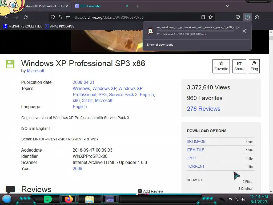Open File Explorer from taskbar
This screenshot has height=205, width=273.
click(90, 199)
